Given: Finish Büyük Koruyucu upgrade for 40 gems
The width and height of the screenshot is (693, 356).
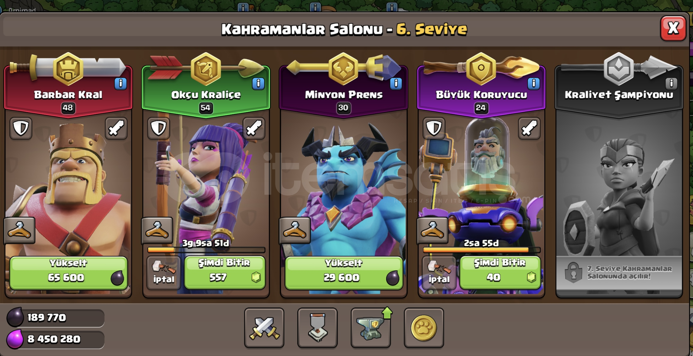Looking at the screenshot, I should tap(500, 273).
